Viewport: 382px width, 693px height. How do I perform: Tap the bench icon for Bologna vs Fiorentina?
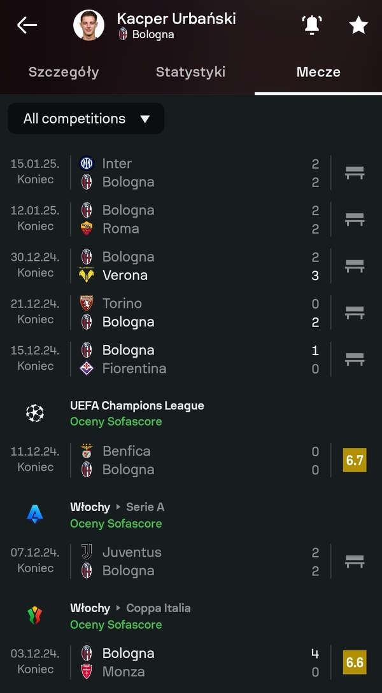point(355,360)
